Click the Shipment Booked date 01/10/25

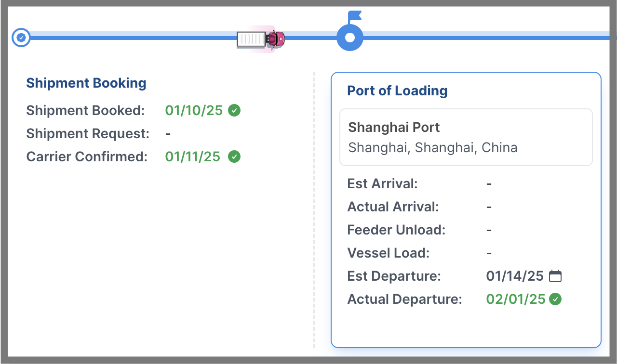coord(194,110)
